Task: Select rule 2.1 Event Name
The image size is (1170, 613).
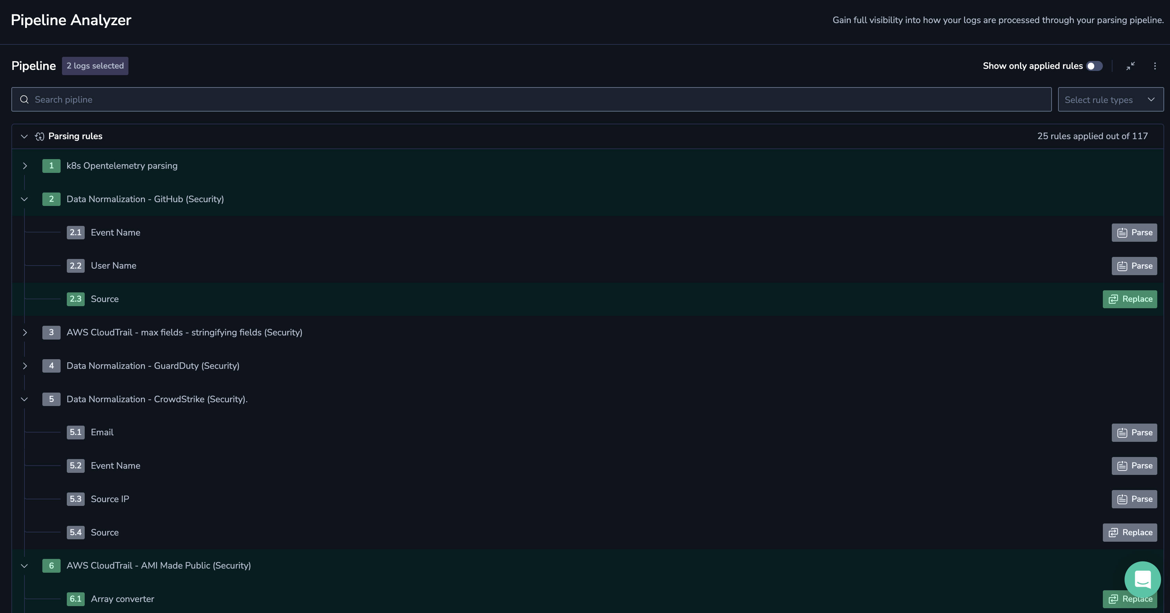Action: (587, 233)
